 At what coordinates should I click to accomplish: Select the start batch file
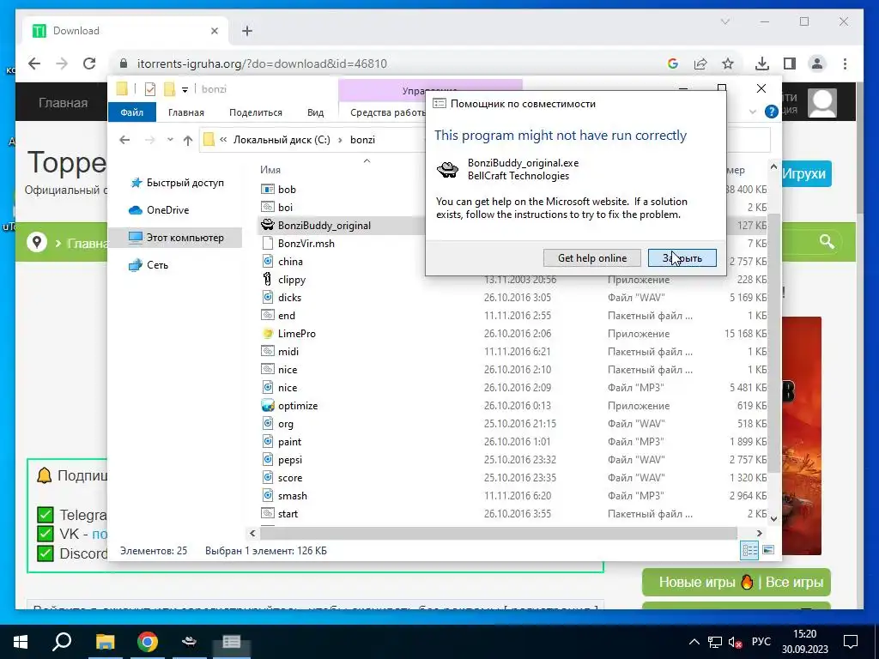(288, 514)
